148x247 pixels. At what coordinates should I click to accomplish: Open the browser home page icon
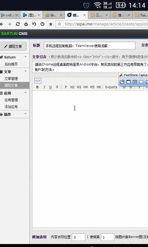click(x=26, y=24)
